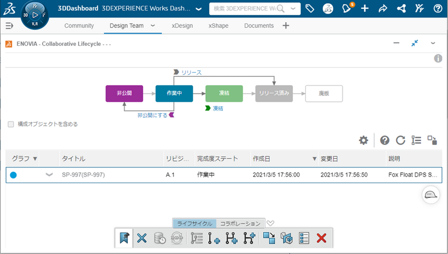Open the 3DEXPERIENCE compass
The width and height of the screenshot is (448, 254).
(35, 15)
